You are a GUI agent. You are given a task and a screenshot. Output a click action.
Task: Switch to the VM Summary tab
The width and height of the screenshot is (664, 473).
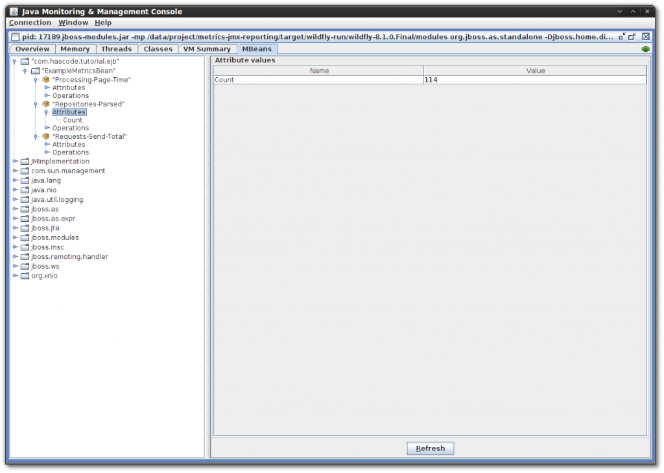(x=206, y=48)
